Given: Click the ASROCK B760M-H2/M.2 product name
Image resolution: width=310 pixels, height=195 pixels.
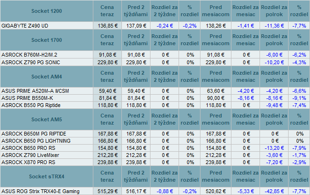Looking at the screenshot, I should coord(29,55).
